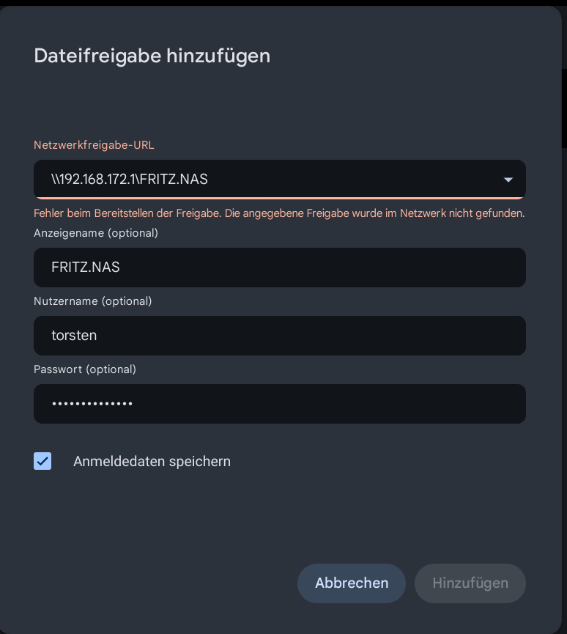The image size is (567, 634).
Task: Click the "Dateifreigabe hinzufügen" dialog title
Action: point(152,56)
